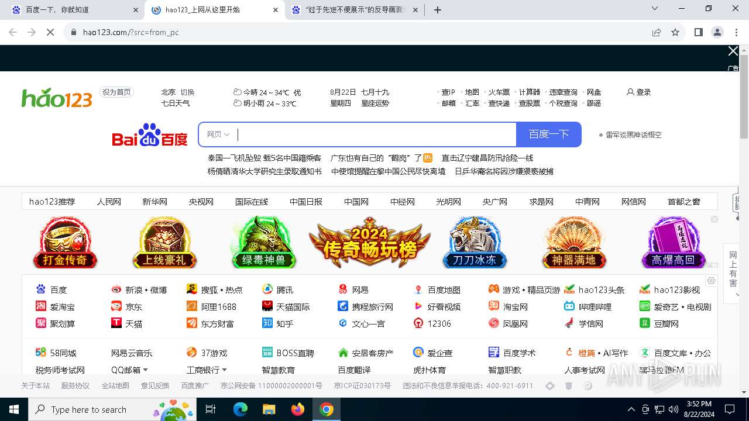Click the 天猫国际 site icon
749x421 pixels.
[267, 306]
